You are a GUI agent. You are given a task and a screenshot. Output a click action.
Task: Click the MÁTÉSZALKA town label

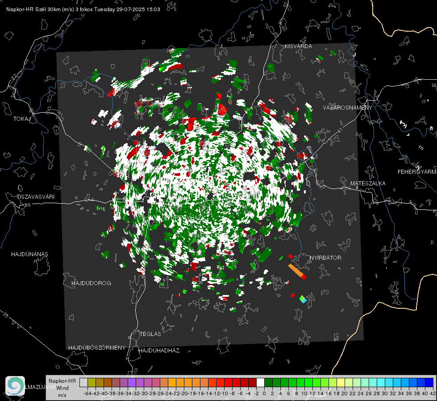368,184
